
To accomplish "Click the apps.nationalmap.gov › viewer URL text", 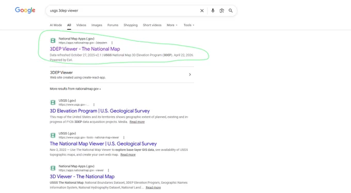I will (81, 170).
